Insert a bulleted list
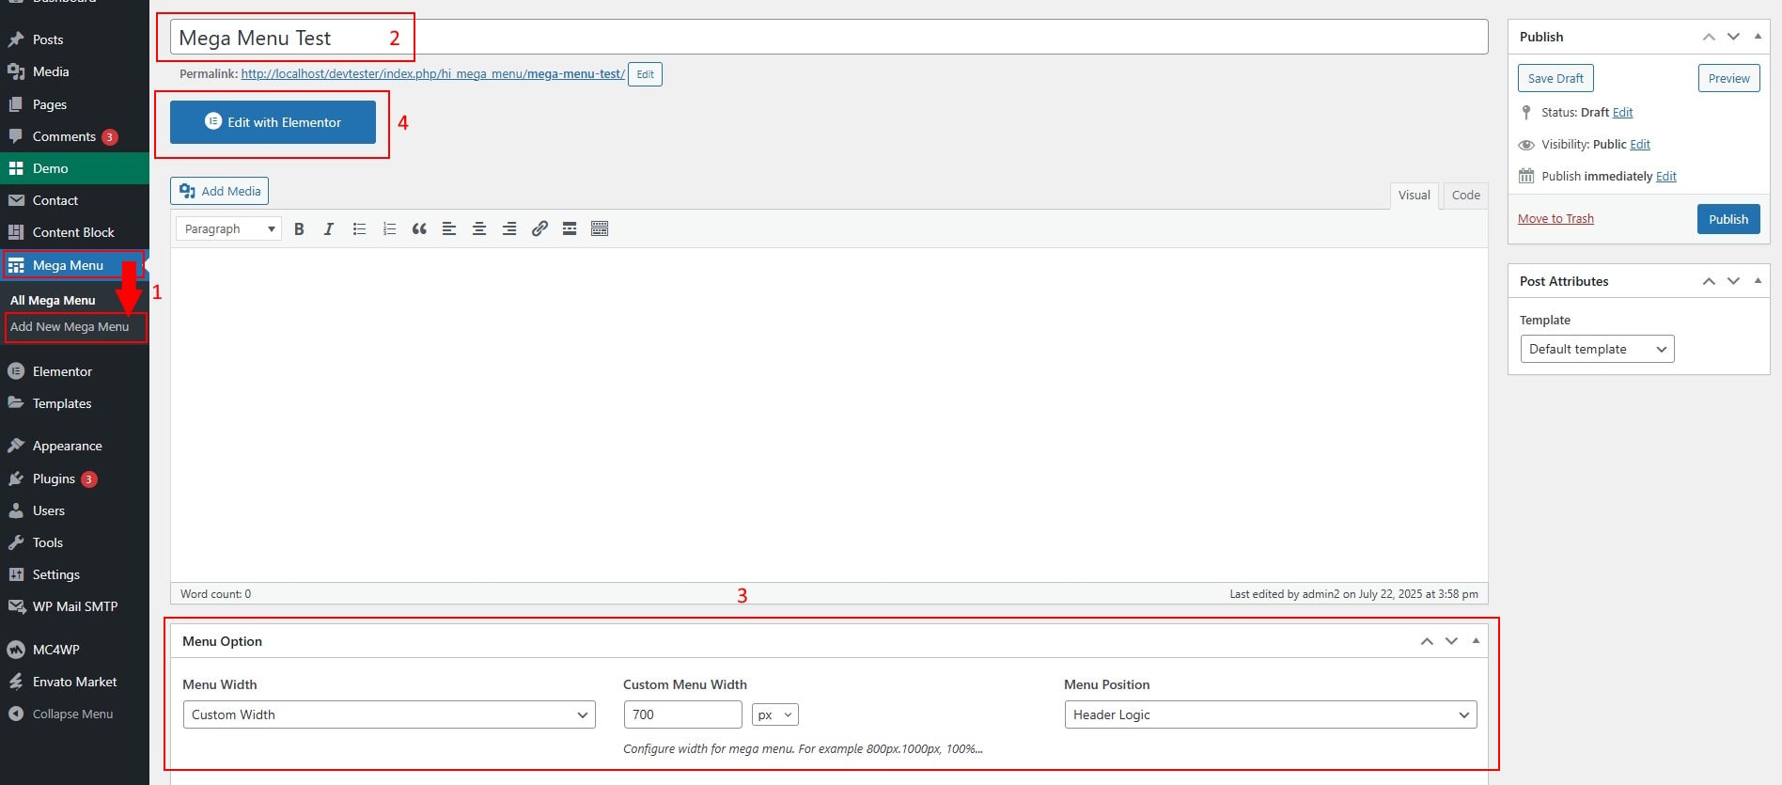Image resolution: width=1782 pixels, height=785 pixels. pyautogui.click(x=359, y=228)
